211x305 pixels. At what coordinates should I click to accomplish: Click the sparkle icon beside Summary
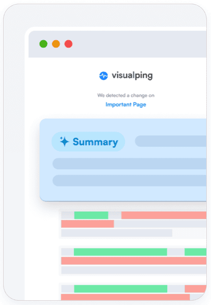(x=64, y=142)
